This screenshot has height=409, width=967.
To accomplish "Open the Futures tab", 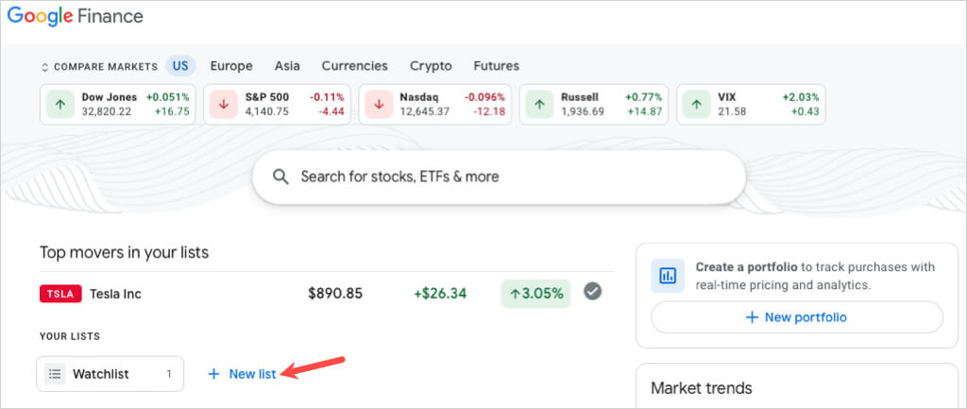I will point(496,66).
